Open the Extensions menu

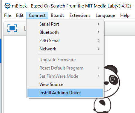click(80, 15)
